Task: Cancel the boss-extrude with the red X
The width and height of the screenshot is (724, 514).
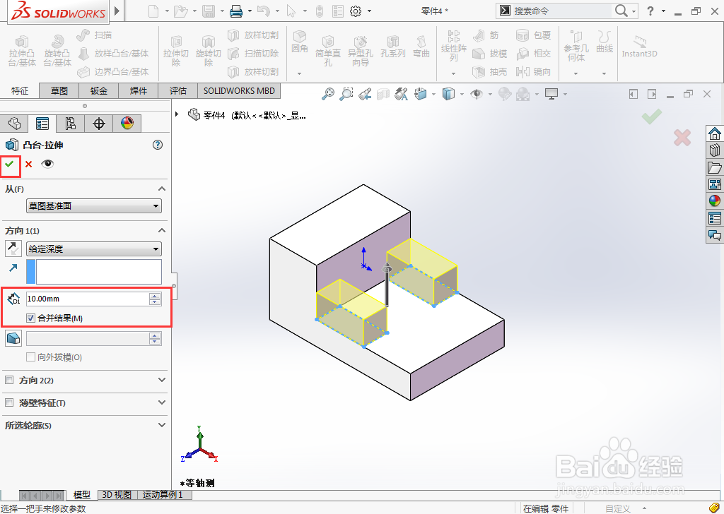Action: (x=28, y=164)
